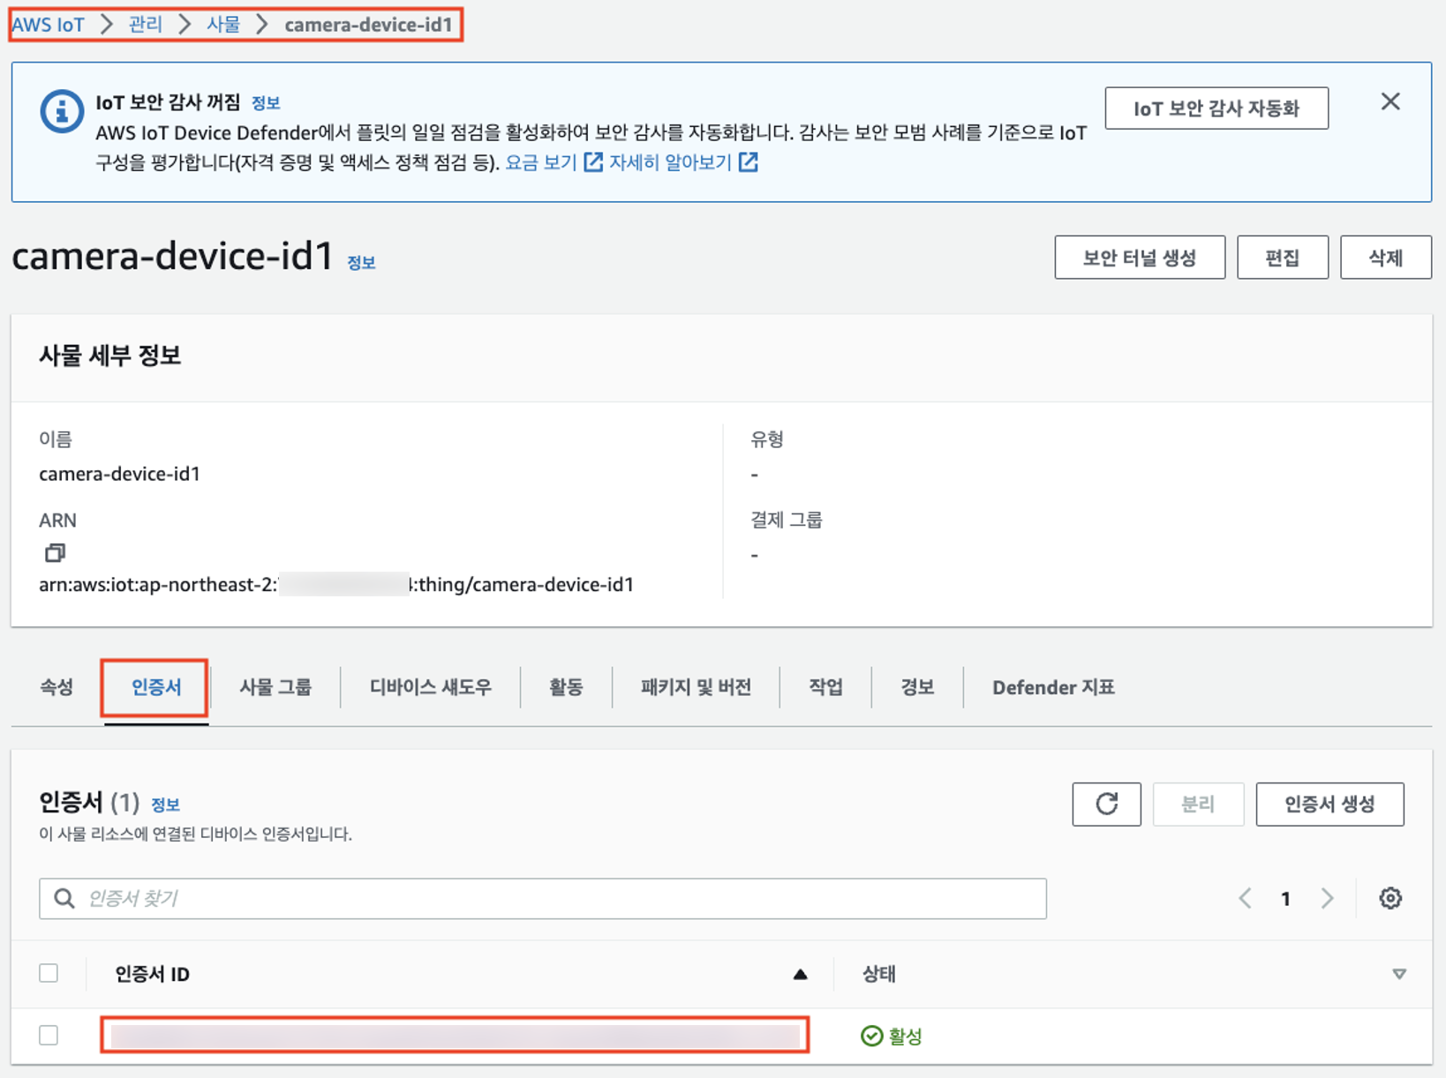Viewport: 1446px width, 1078px height.
Task: Open 자세히 알아보기 external link
Action: [x=683, y=162]
